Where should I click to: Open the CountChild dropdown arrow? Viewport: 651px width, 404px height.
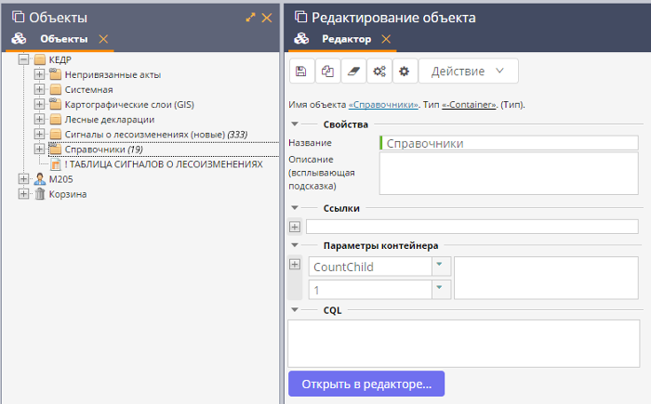(442, 266)
